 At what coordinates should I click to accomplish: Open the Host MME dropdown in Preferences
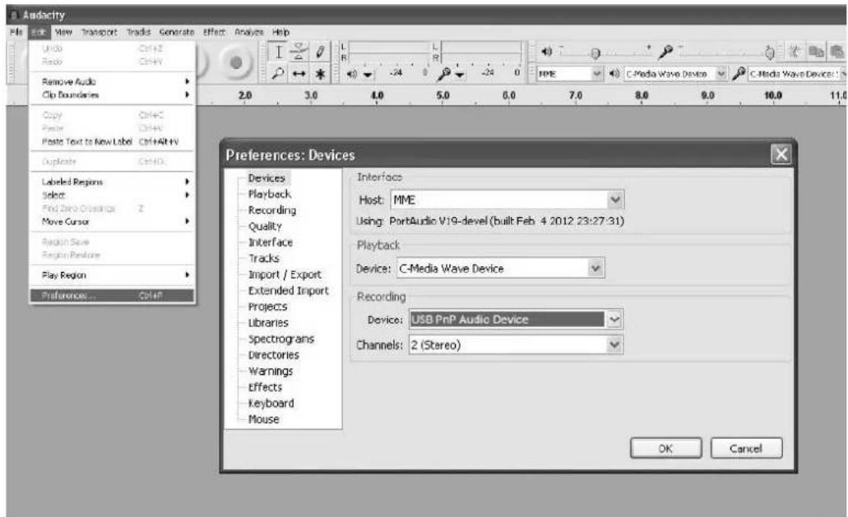pyautogui.click(x=507, y=200)
